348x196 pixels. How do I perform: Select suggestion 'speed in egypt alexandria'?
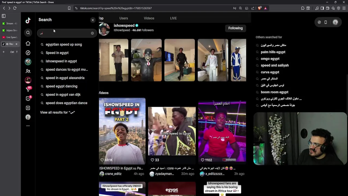(x=65, y=78)
